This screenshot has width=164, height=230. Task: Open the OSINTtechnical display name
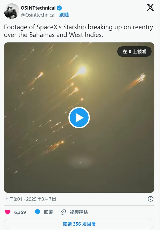click(38, 8)
